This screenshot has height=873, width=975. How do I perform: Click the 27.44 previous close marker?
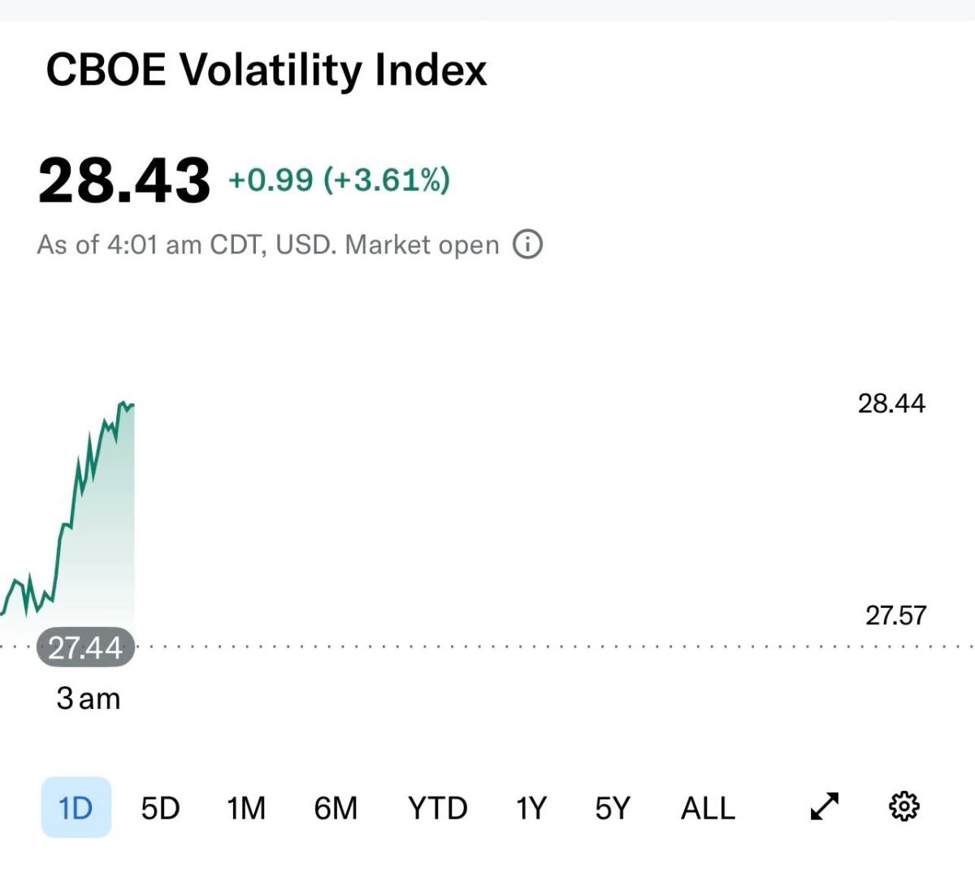click(x=85, y=646)
